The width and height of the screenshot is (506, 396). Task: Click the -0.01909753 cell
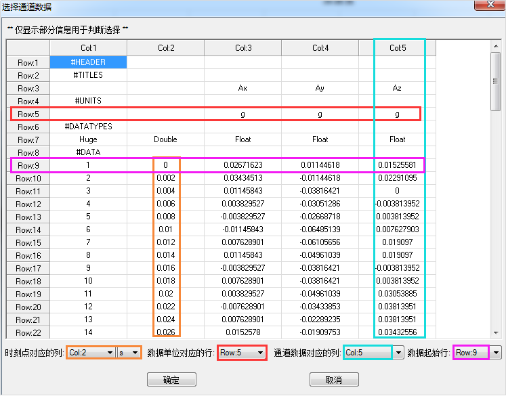point(320,332)
